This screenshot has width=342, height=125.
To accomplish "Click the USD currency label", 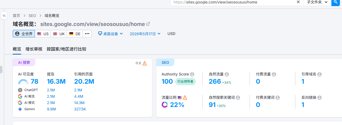I will coord(171,34).
